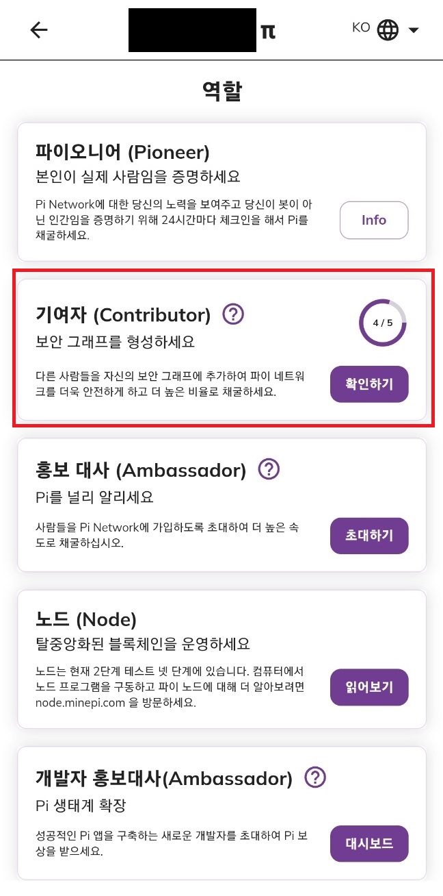
Task: Expand the language selector dropdown arrow
Action: [414, 31]
